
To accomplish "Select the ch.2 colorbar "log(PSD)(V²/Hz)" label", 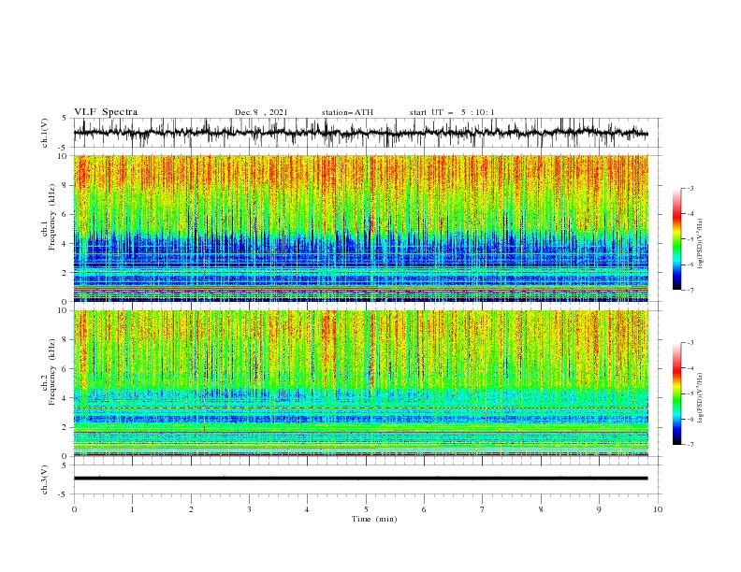I will 700,398.
